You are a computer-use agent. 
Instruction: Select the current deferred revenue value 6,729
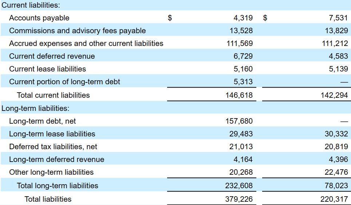tap(243, 56)
